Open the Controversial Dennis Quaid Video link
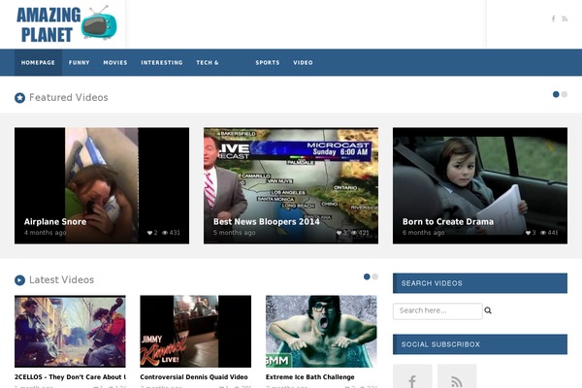Image resolution: width=582 pixels, height=388 pixels. (194, 377)
